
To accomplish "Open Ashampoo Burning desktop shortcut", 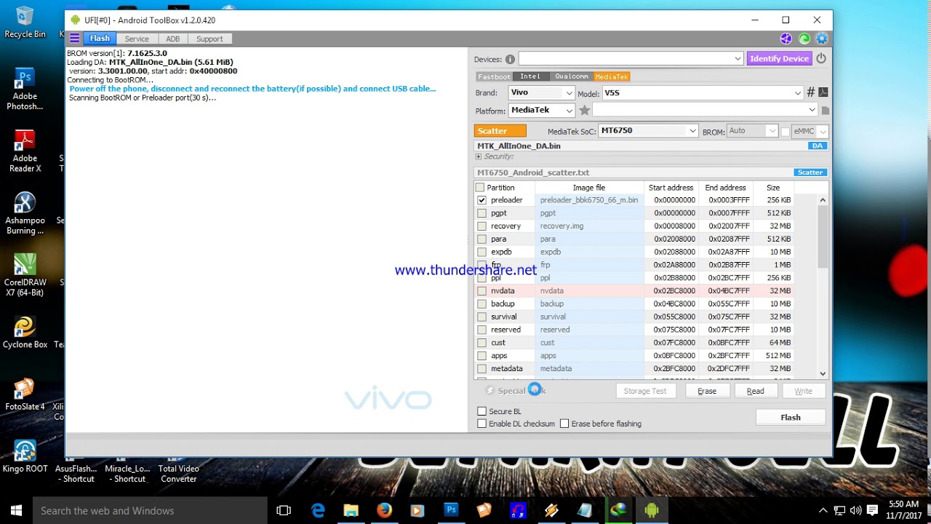I will (25, 214).
